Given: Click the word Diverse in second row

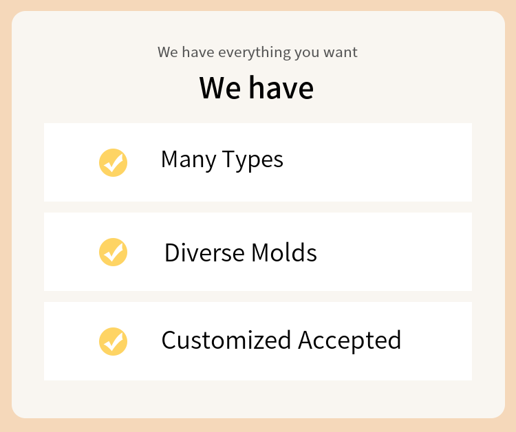Looking at the screenshot, I should (x=204, y=252).
